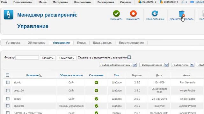Click the 21 May 2010 date cell

click(x=159, y=99)
